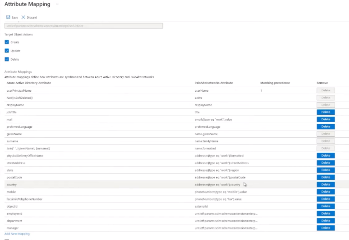
Task: Delete the streetAddress mapping
Action: click(326, 163)
